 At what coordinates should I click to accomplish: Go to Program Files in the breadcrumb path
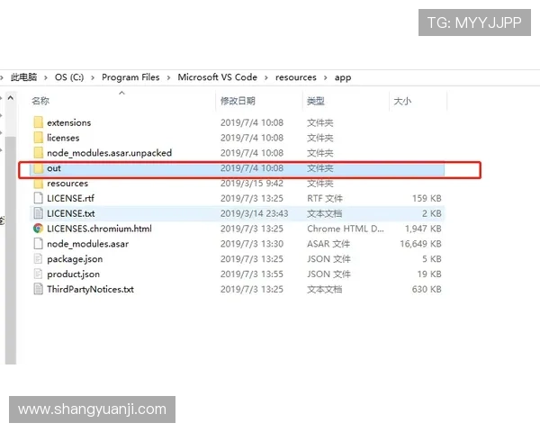[130, 77]
